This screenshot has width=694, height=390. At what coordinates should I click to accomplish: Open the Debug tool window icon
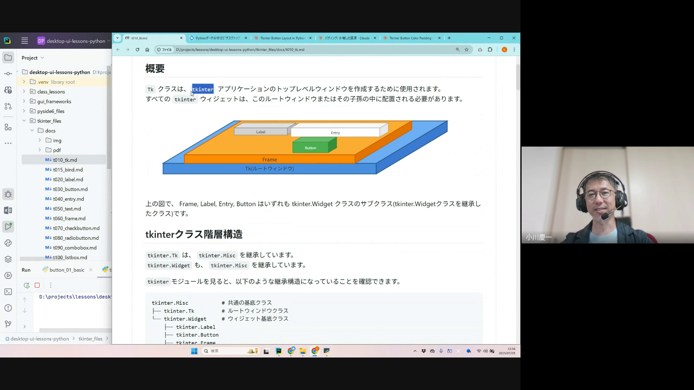click(x=8, y=194)
